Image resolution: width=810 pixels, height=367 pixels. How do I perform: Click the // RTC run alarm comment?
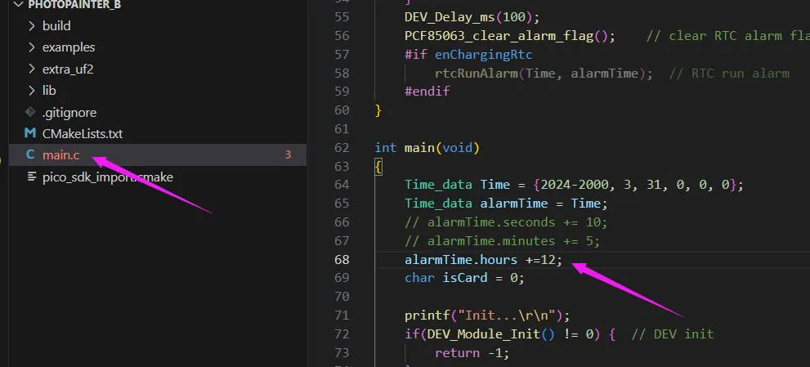pos(729,74)
